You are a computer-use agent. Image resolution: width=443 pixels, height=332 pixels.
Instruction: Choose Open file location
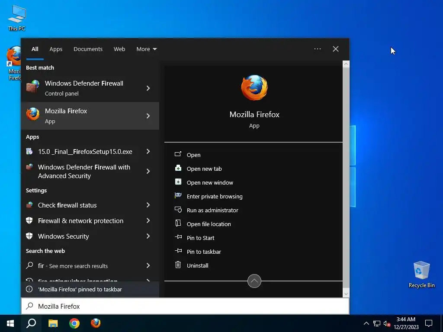(209, 224)
